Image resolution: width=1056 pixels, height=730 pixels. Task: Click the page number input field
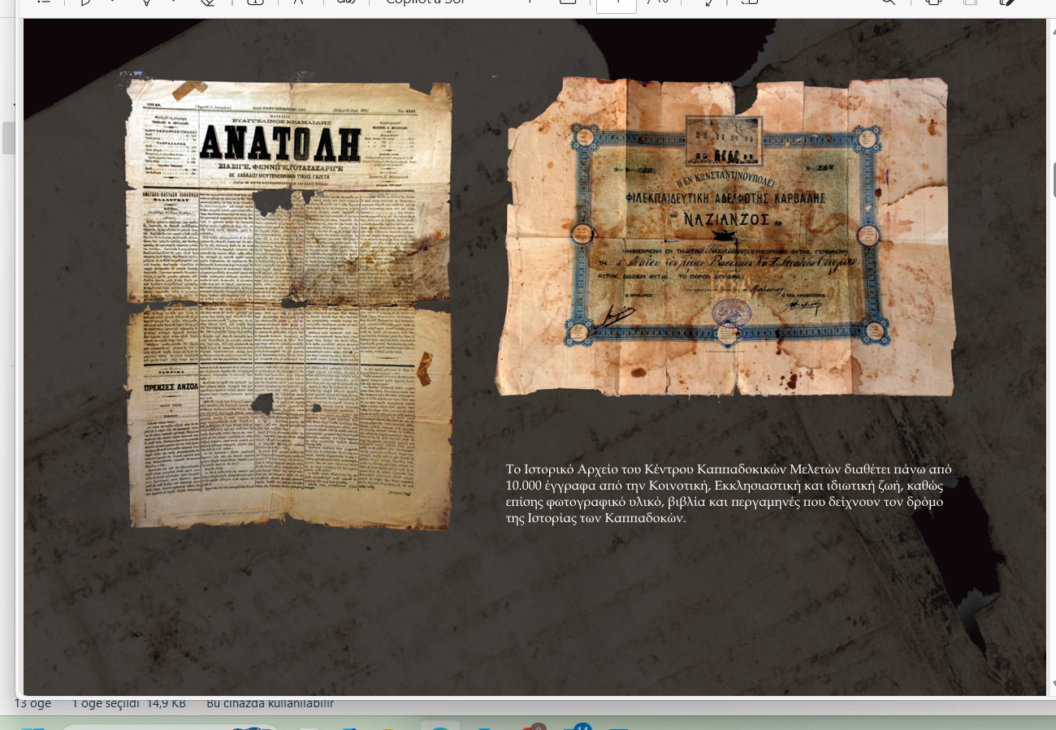(x=616, y=4)
